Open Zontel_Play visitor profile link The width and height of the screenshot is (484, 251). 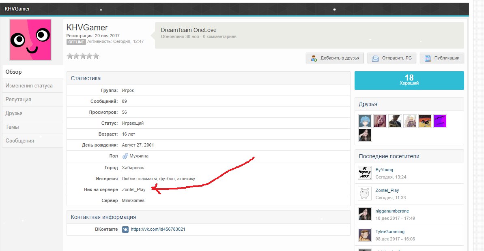click(387, 190)
